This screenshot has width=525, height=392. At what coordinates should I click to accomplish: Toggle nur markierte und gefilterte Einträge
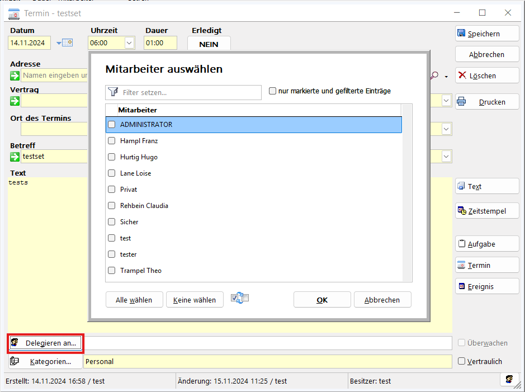[273, 91]
